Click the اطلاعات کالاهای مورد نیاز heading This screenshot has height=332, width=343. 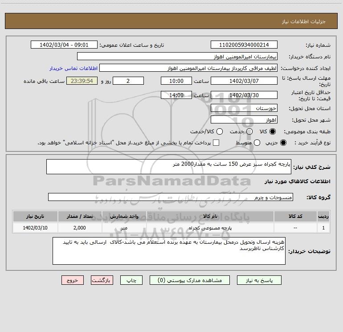click(297, 181)
